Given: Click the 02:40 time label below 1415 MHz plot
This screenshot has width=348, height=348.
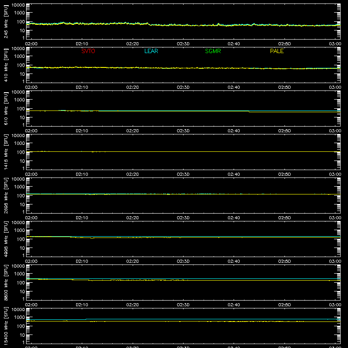Looking at the screenshot, I should coord(234,174).
